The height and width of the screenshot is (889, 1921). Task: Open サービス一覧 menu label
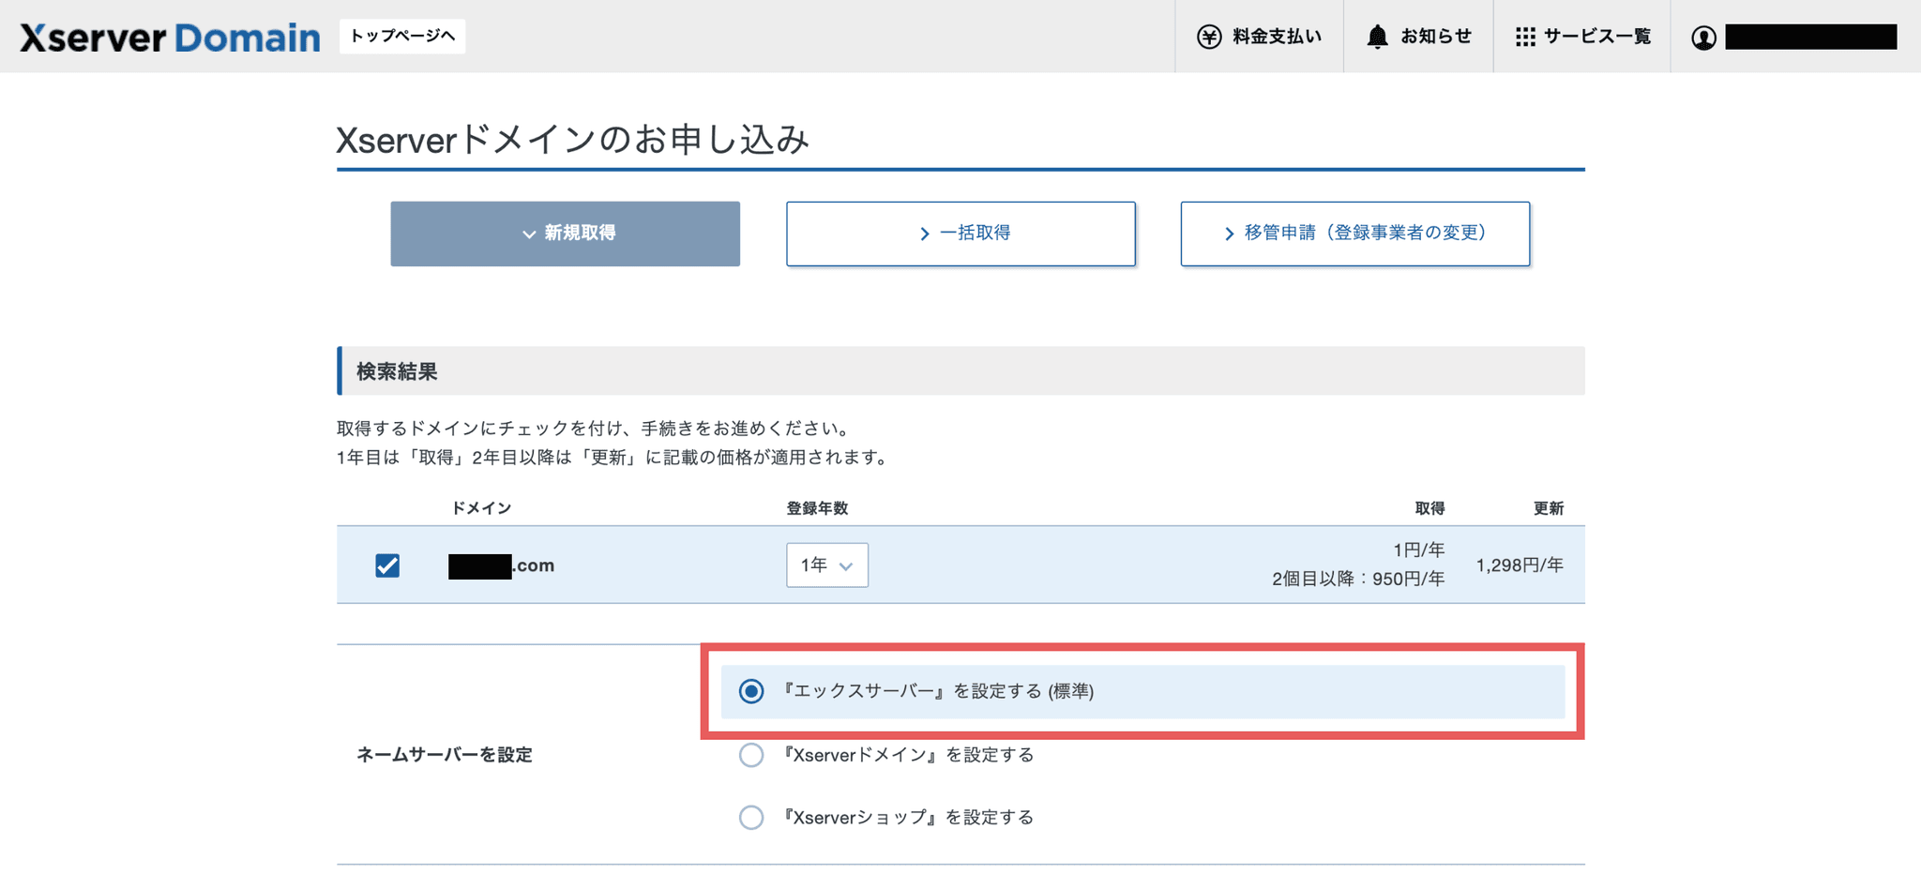(x=1597, y=37)
